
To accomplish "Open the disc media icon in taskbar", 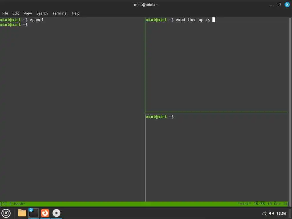I will coord(56,213).
